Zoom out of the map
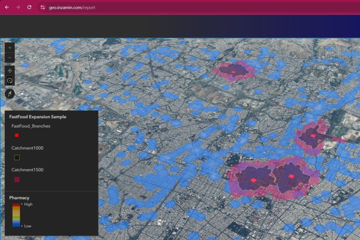This screenshot has width=360, height=240. (x=10, y=58)
